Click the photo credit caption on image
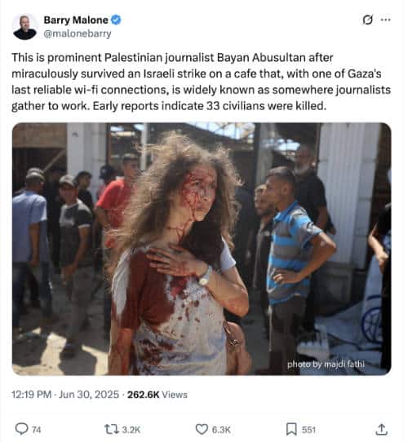 click(x=326, y=365)
